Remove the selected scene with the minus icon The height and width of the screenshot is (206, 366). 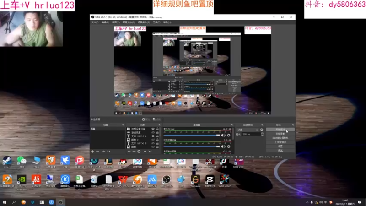97,152
